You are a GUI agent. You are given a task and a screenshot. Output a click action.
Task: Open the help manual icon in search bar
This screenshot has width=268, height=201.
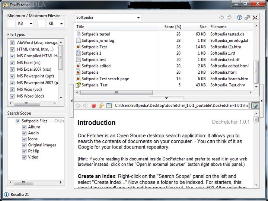[x=239, y=17]
